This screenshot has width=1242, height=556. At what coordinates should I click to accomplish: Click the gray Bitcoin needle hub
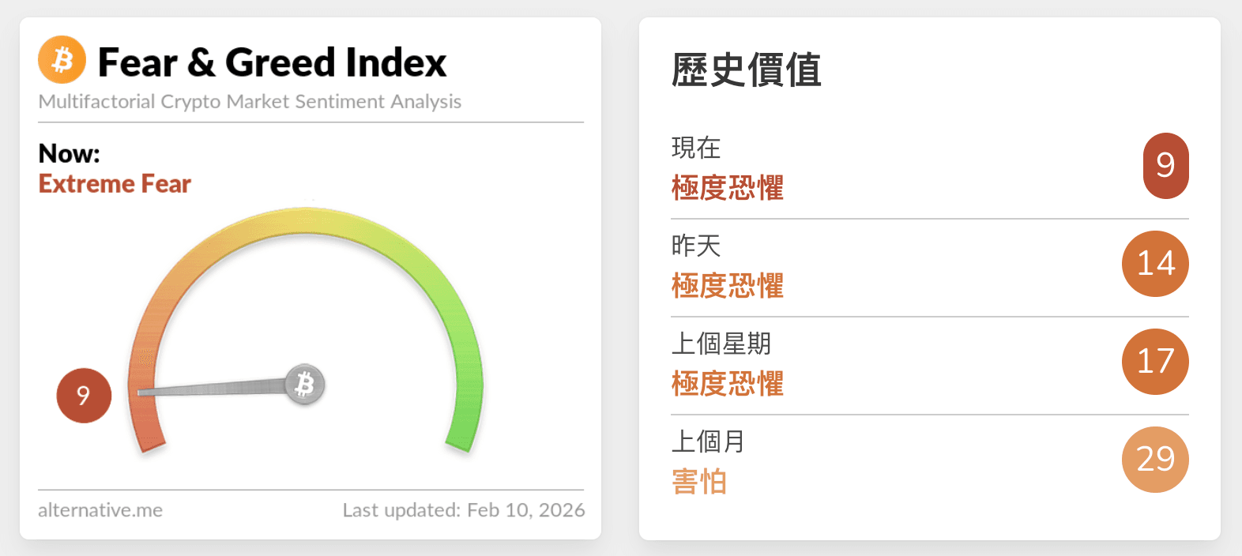click(x=305, y=385)
